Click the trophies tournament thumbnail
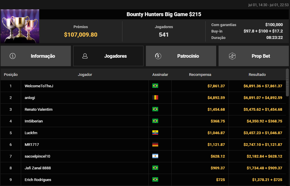 [20, 26]
